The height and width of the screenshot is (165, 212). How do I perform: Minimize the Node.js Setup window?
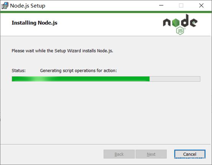tap(161, 5)
